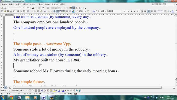The height and width of the screenshot is (100, 177).
Task: Open the Help menu
Action: (62, 4)
